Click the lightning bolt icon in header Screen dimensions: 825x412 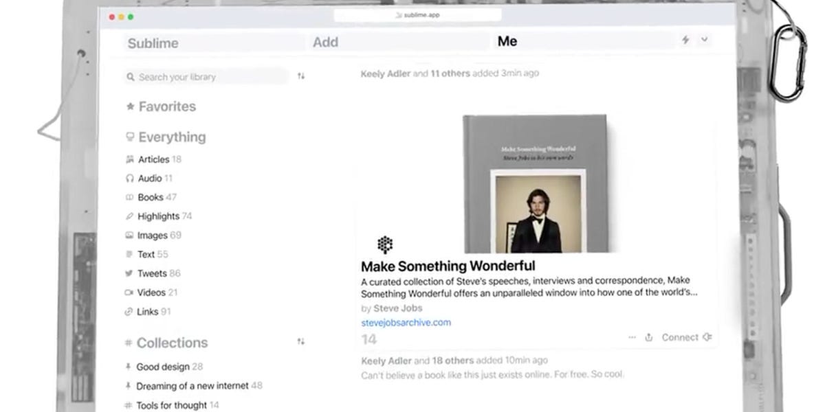tap(685, 41)
